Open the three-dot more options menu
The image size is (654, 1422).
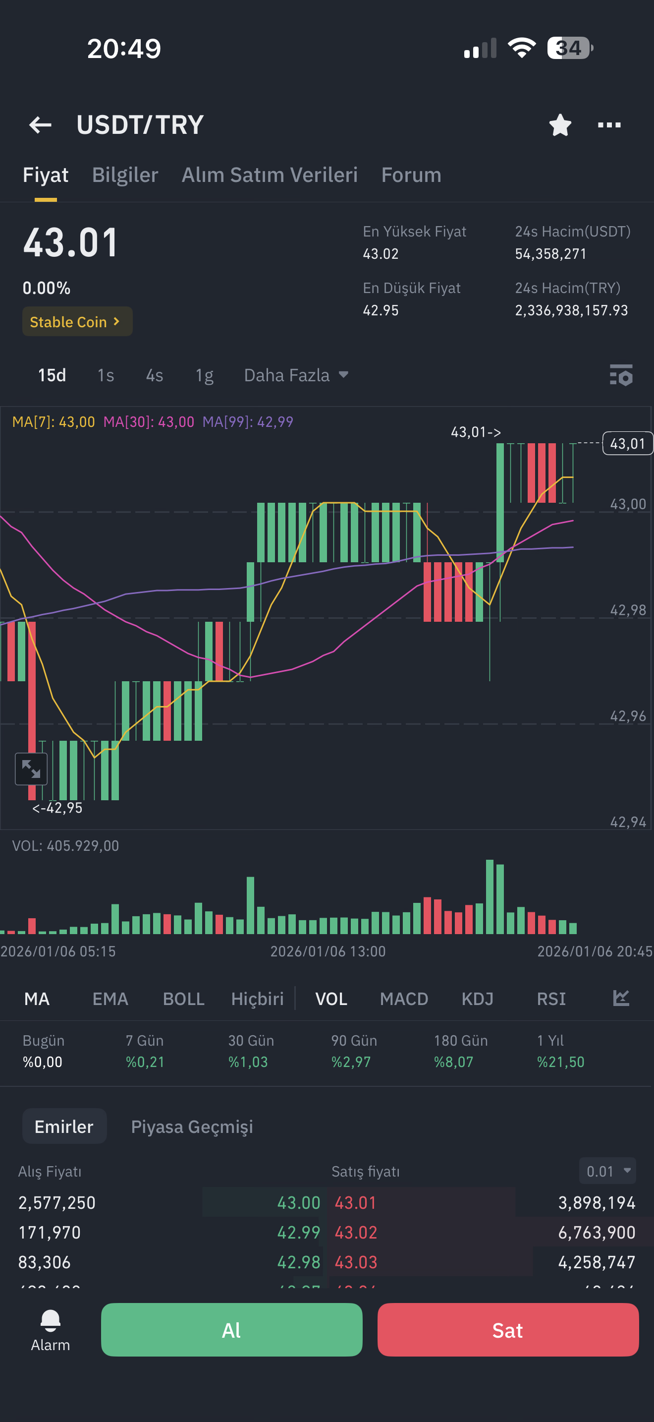coord(609,125)
